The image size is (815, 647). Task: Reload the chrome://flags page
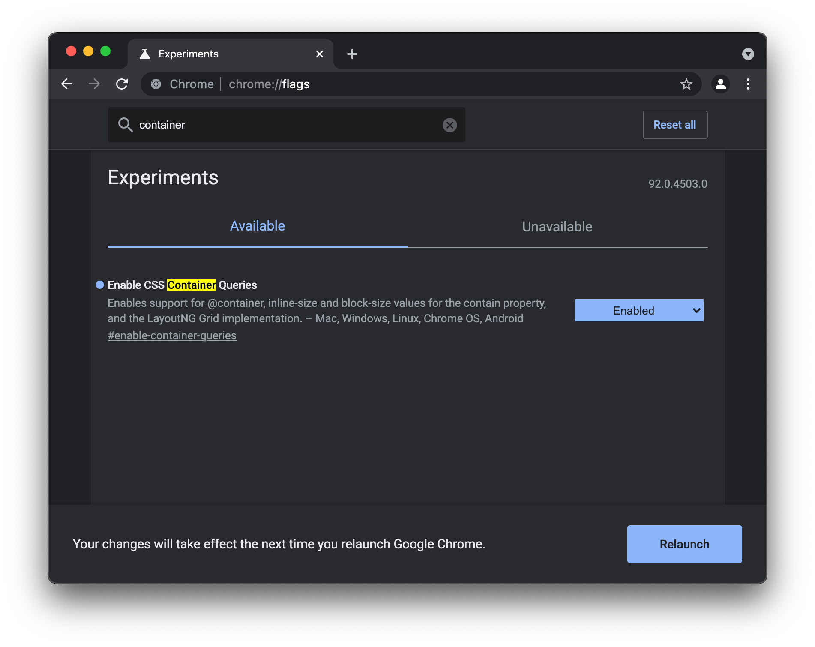[x=122, y=84]
